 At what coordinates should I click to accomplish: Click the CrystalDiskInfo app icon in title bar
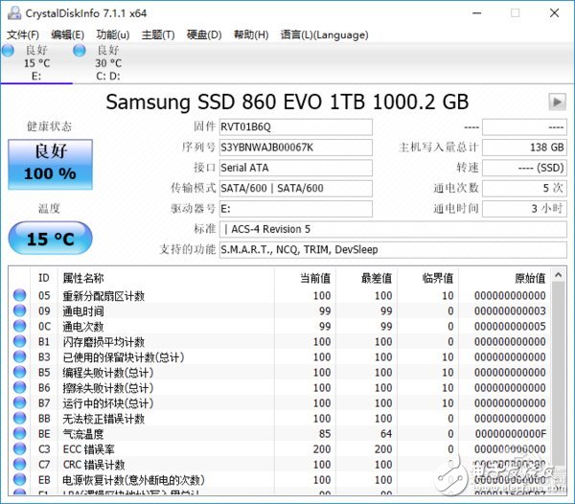click(x=14, y=13)
